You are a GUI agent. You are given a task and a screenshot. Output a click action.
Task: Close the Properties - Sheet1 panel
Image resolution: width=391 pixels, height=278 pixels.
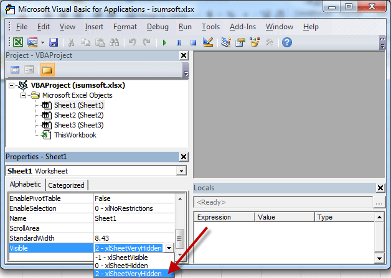coord(184,157)
